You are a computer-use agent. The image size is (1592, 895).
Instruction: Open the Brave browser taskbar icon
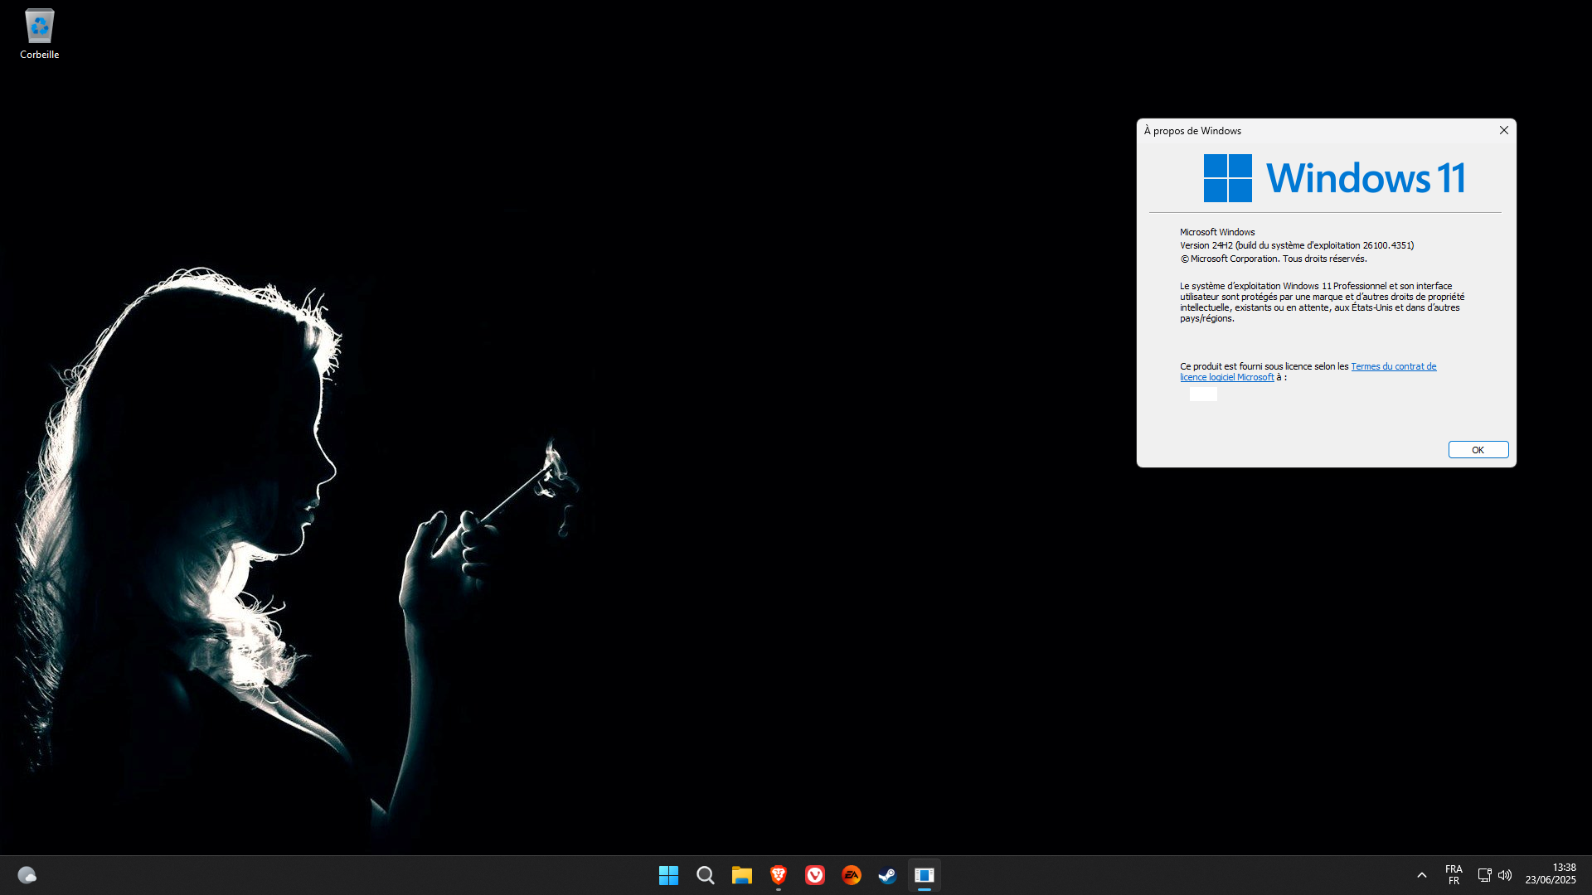pos(778,875)
